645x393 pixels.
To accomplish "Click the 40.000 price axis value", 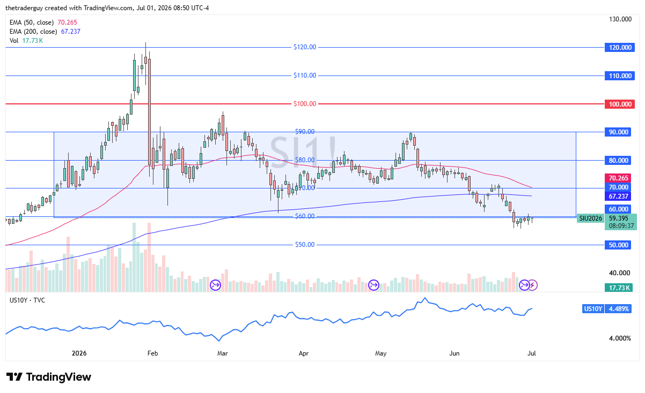I will tap(619, 273).
